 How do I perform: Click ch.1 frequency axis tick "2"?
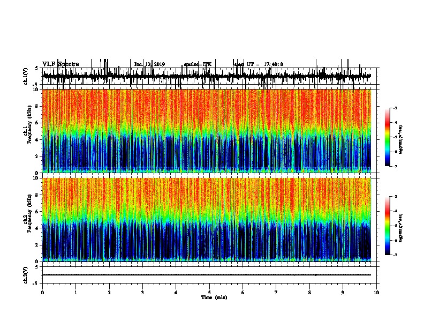(37, 156)
